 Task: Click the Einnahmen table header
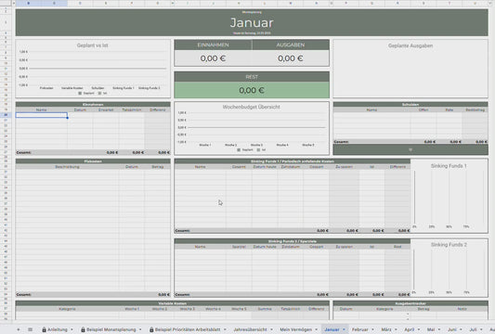pos(93,105)
